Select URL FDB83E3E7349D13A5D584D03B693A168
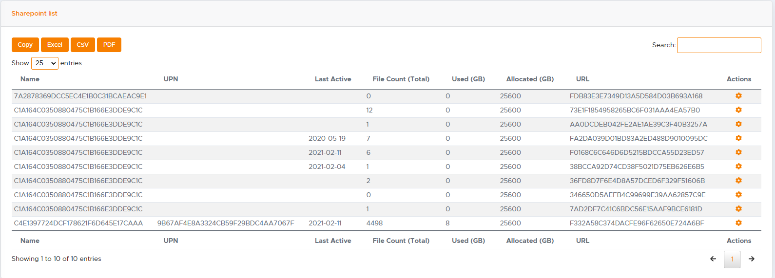The height and width of the screenshot is (278, 775). pyautogui.click(x=636, y=96)
